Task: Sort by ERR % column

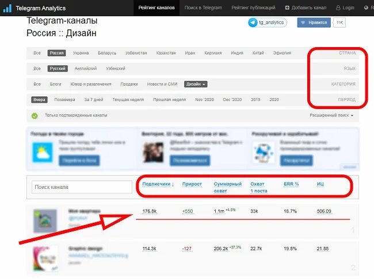Action: pos(291,184)
